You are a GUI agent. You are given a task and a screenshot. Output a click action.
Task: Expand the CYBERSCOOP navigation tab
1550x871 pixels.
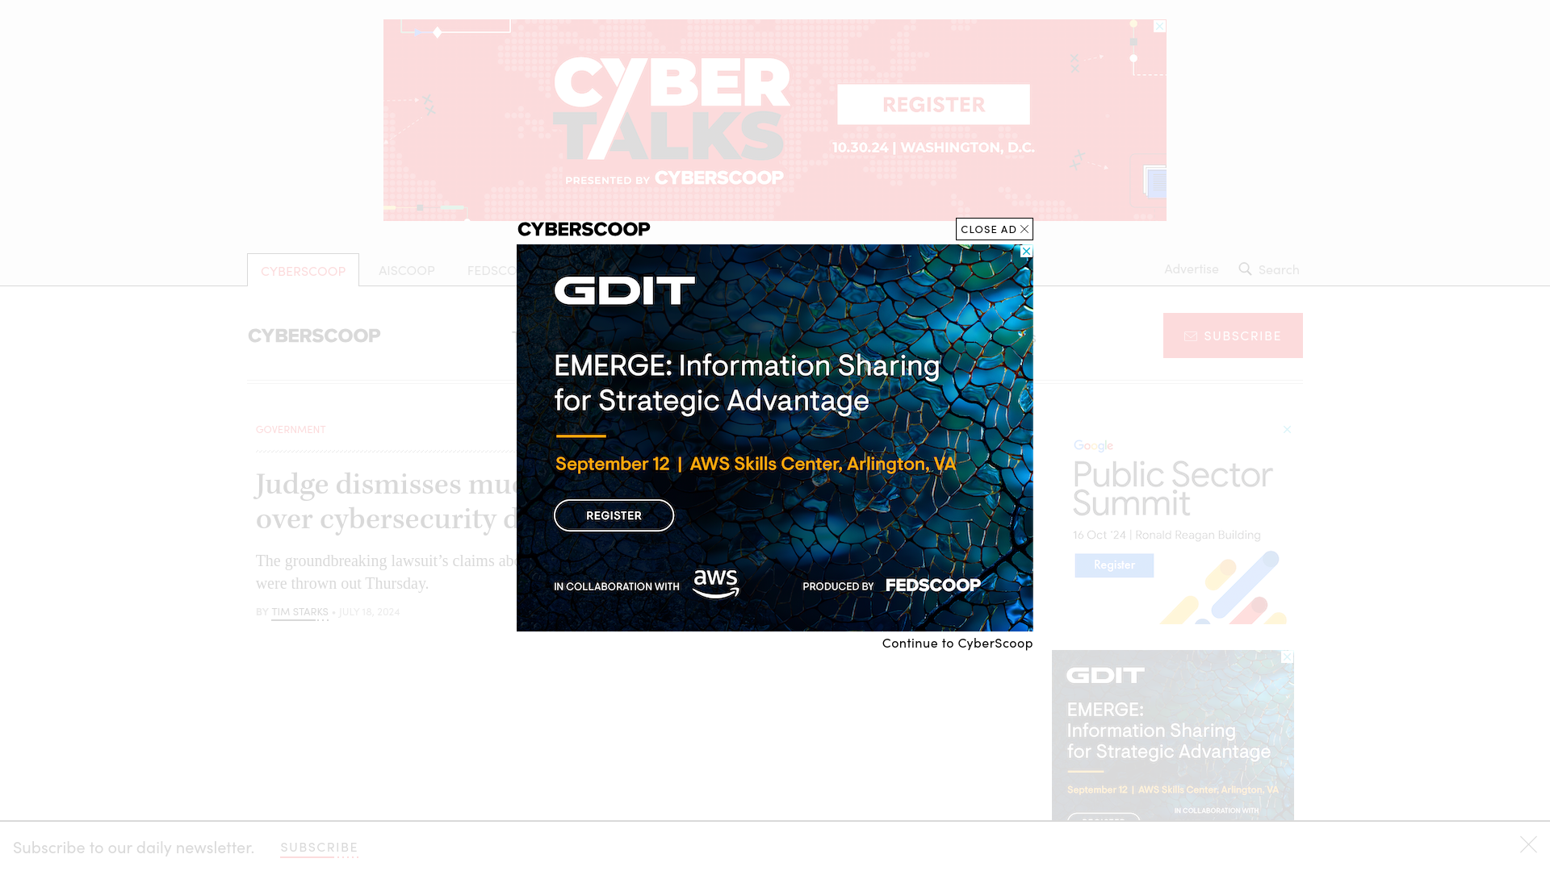tap(301, 269)
